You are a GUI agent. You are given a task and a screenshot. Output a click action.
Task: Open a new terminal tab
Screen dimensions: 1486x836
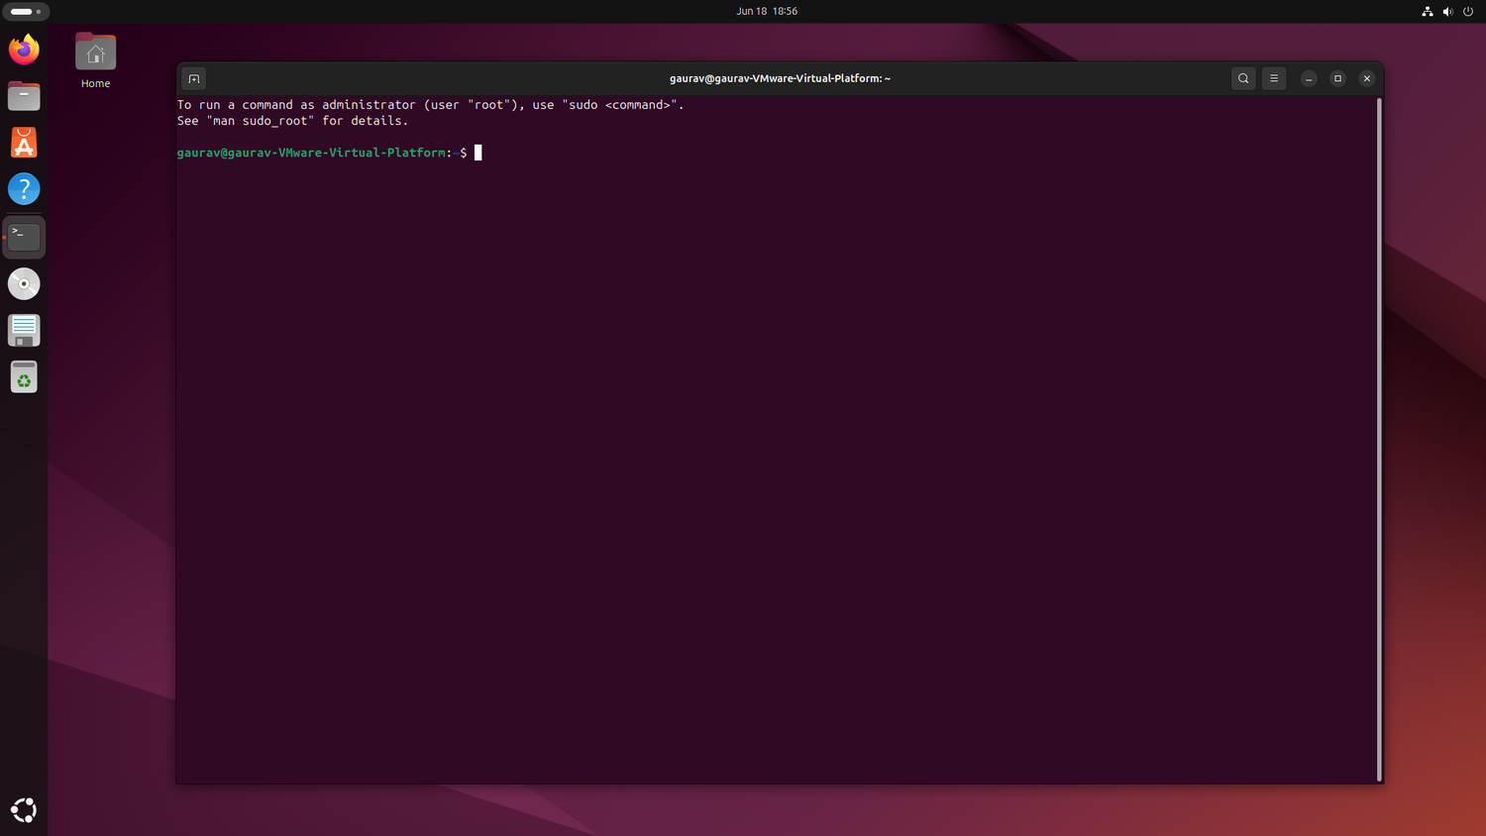tap(194, 78)
